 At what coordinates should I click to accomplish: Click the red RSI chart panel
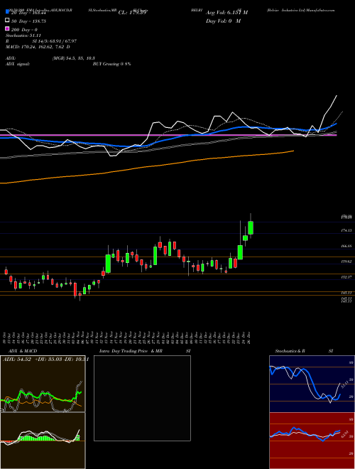coord(312,441)
